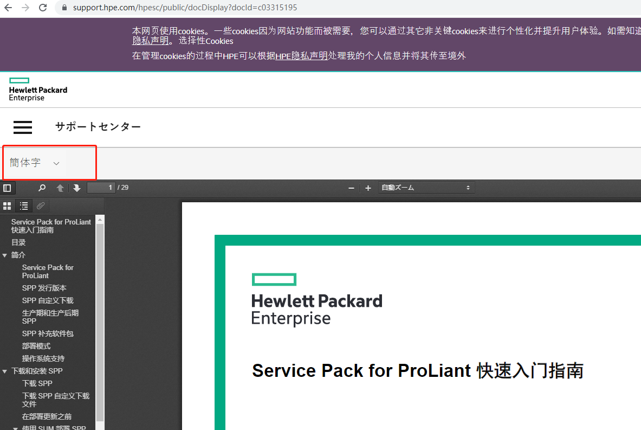641x430 pixels.
Task: Open the 自動ズーム zoom dropdown
Action: tap(426, 188)
